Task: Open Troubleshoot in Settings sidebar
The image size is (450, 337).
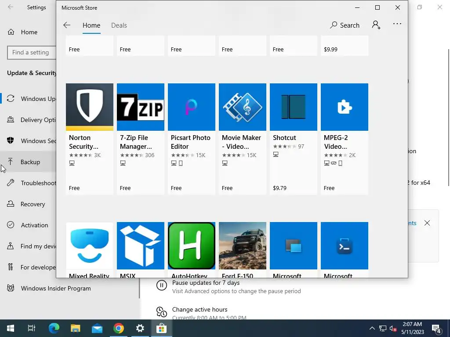Action: [28, 183]
